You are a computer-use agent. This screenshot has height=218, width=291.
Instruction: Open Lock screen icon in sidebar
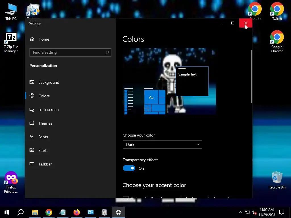[x=32, y=110]
